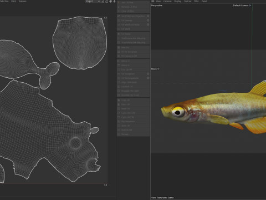266x200 pixels.
Task: Open the Textures menu in UV editor
Action: pyautogui.click(x=22, y=1)
